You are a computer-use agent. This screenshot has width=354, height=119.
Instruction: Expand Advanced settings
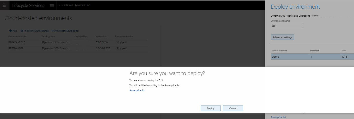(x=282, y=37)
